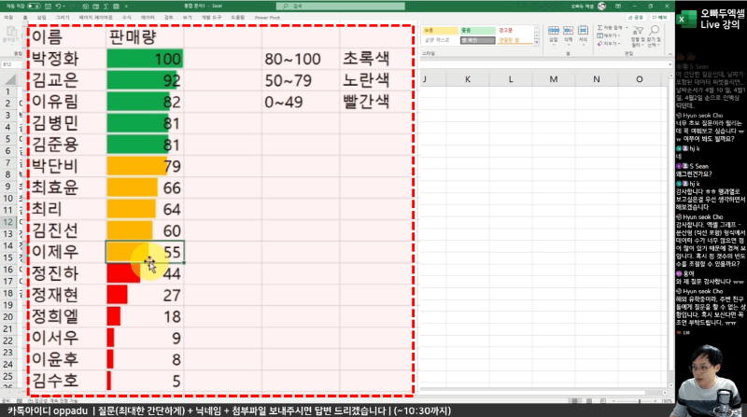Click the 공유 share button

(x=636, y=17)
